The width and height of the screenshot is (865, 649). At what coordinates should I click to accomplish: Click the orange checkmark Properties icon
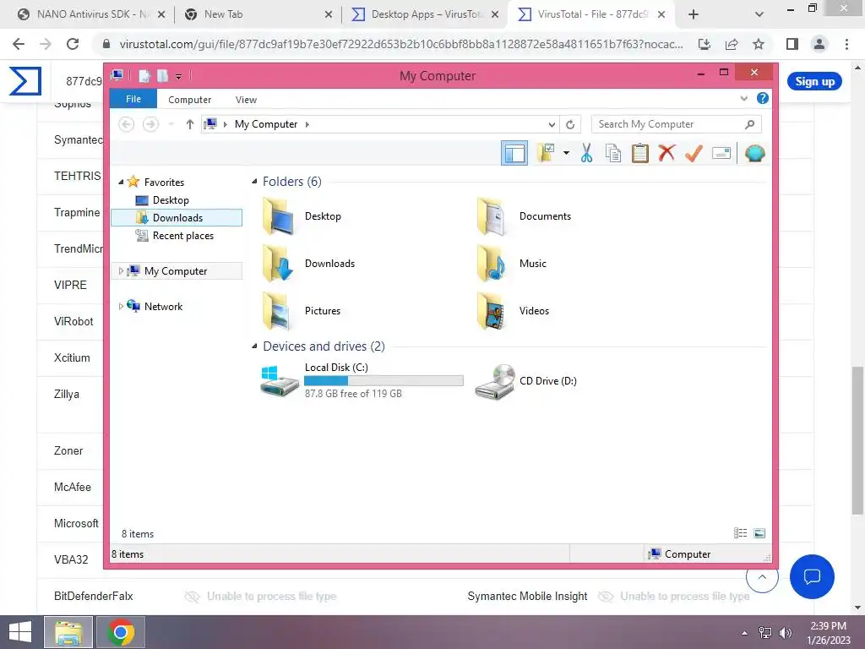(x=694, y=153)
